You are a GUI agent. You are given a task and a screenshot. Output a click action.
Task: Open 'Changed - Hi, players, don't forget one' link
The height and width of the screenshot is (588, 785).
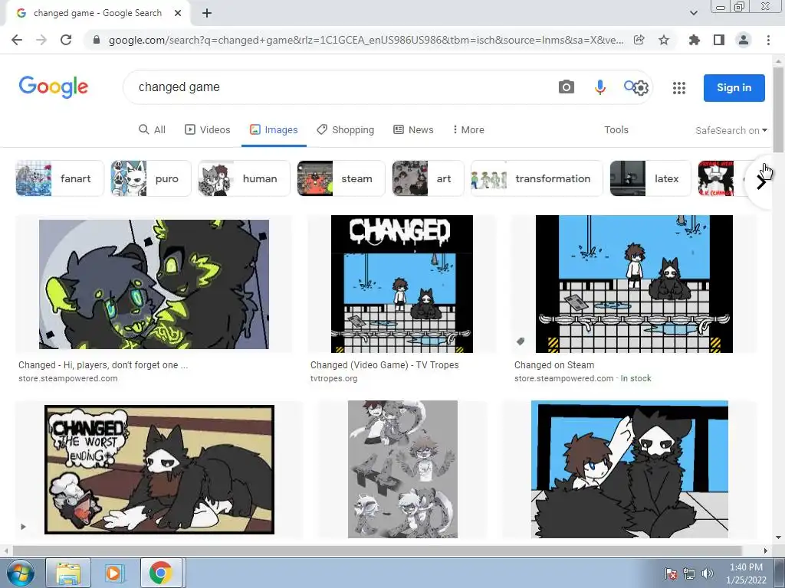tap(103, 365)
